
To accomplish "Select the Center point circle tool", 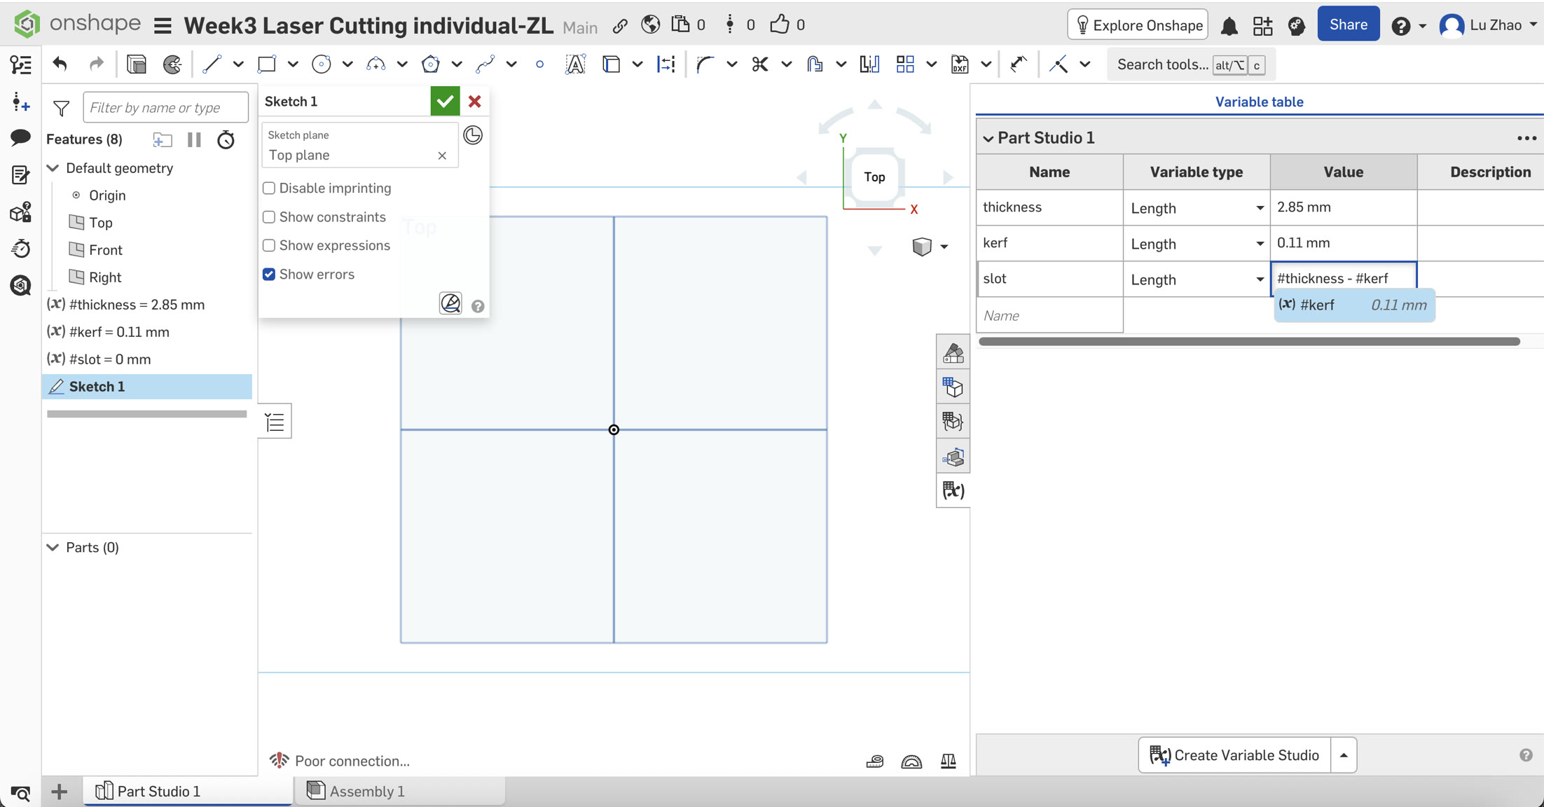I will click(321, 64).
